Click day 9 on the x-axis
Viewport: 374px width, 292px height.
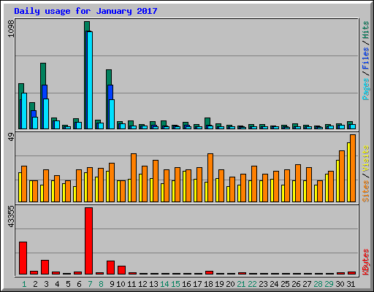pos(112,284)
